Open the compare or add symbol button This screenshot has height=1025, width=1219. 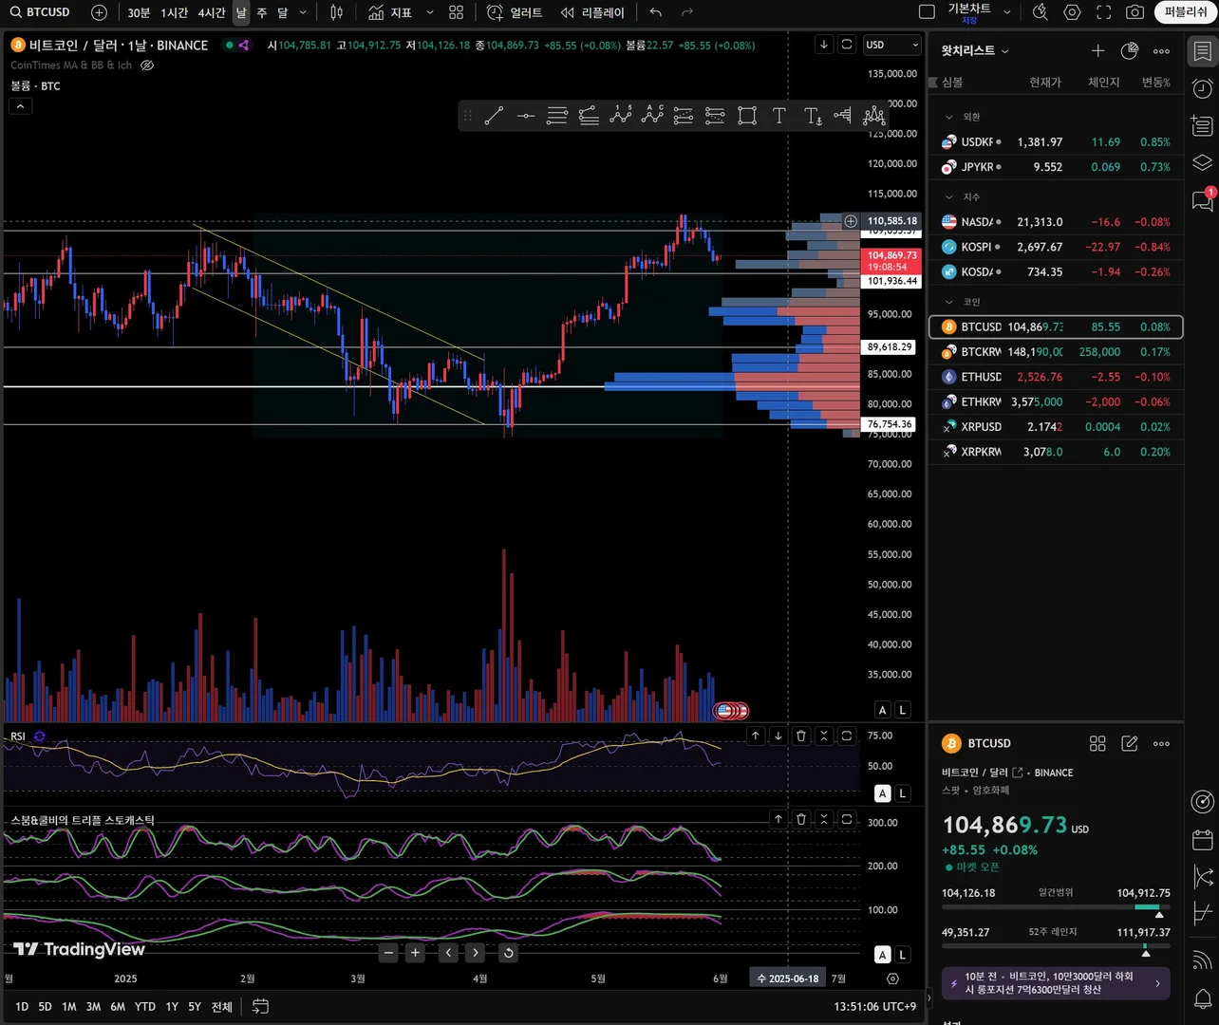pyautogui.click(x=99, y=12)
